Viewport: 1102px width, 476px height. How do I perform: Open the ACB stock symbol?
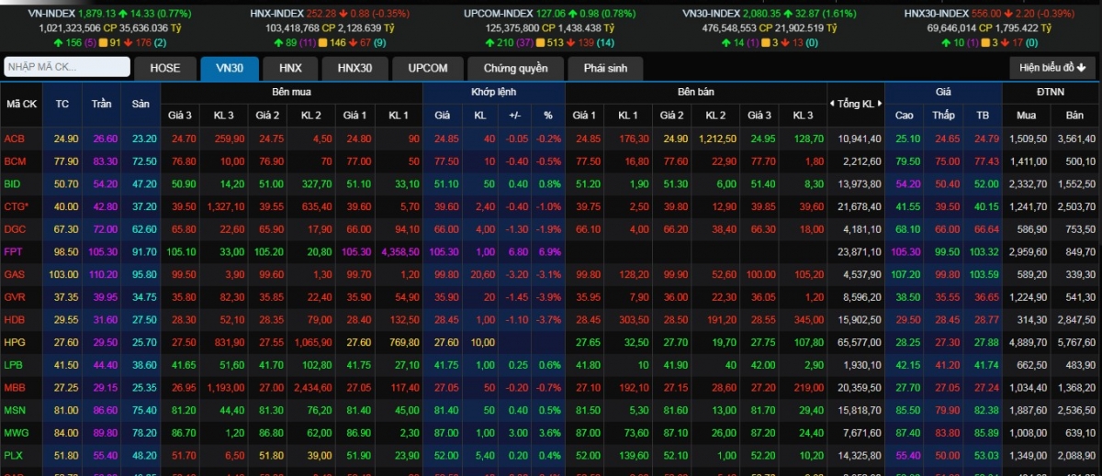coord(15,138)
